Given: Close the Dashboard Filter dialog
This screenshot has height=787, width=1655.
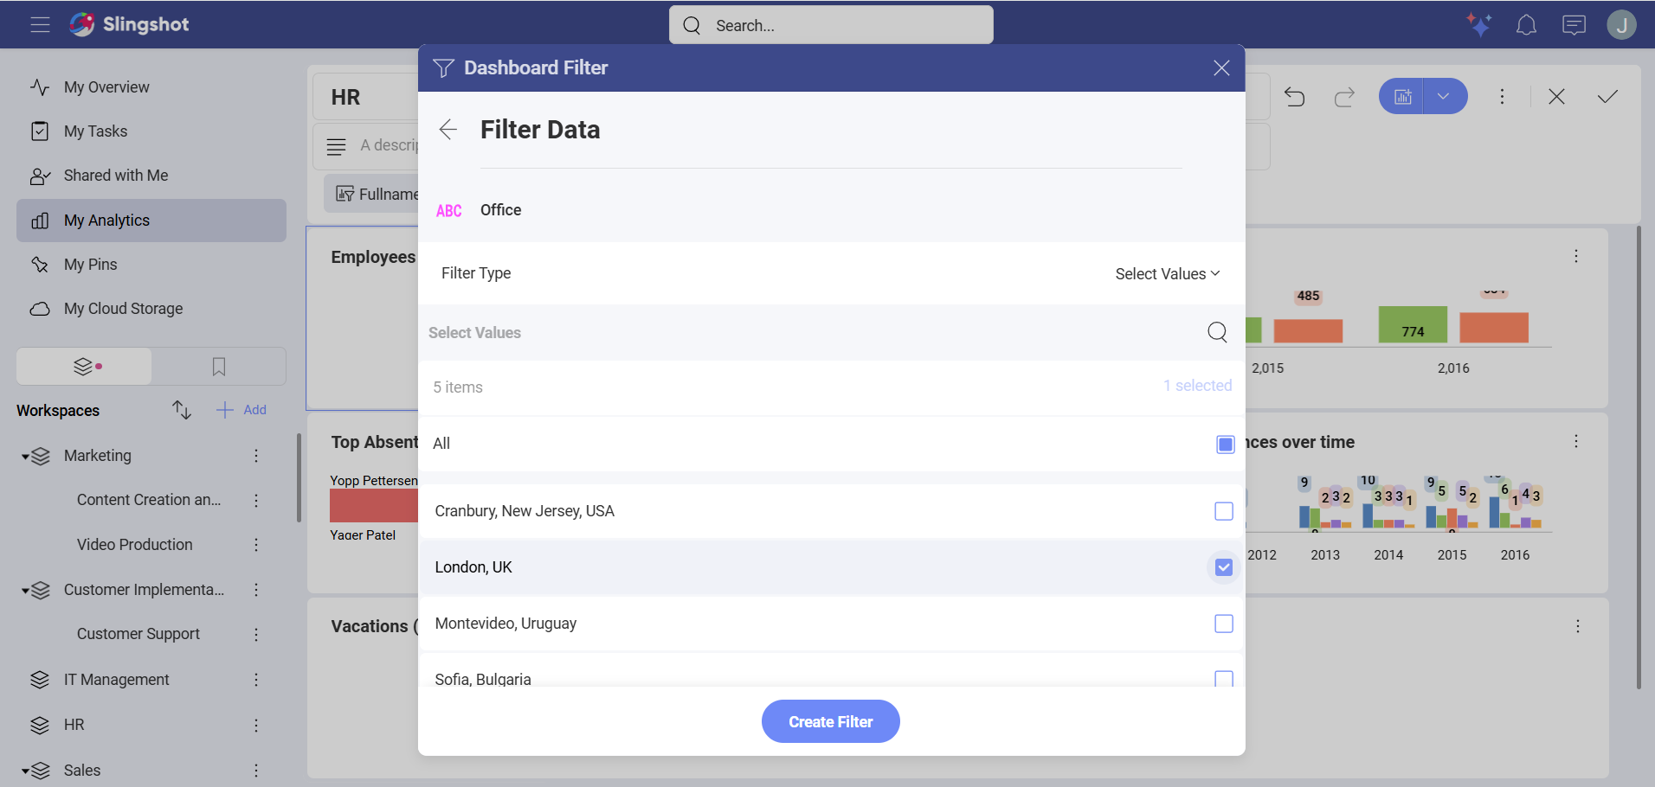Looking at the screenshot, I should (1221, 67).
